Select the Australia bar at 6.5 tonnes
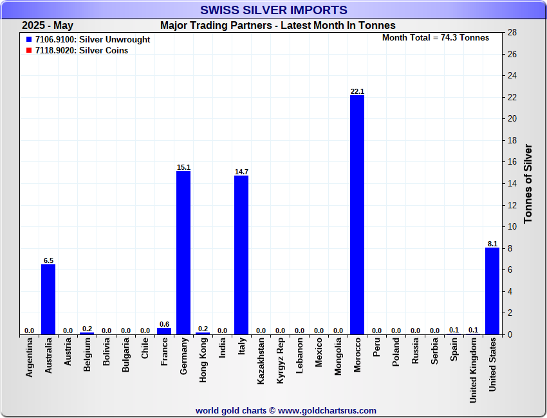The image size is (547, 418). [x=48, y=299]
